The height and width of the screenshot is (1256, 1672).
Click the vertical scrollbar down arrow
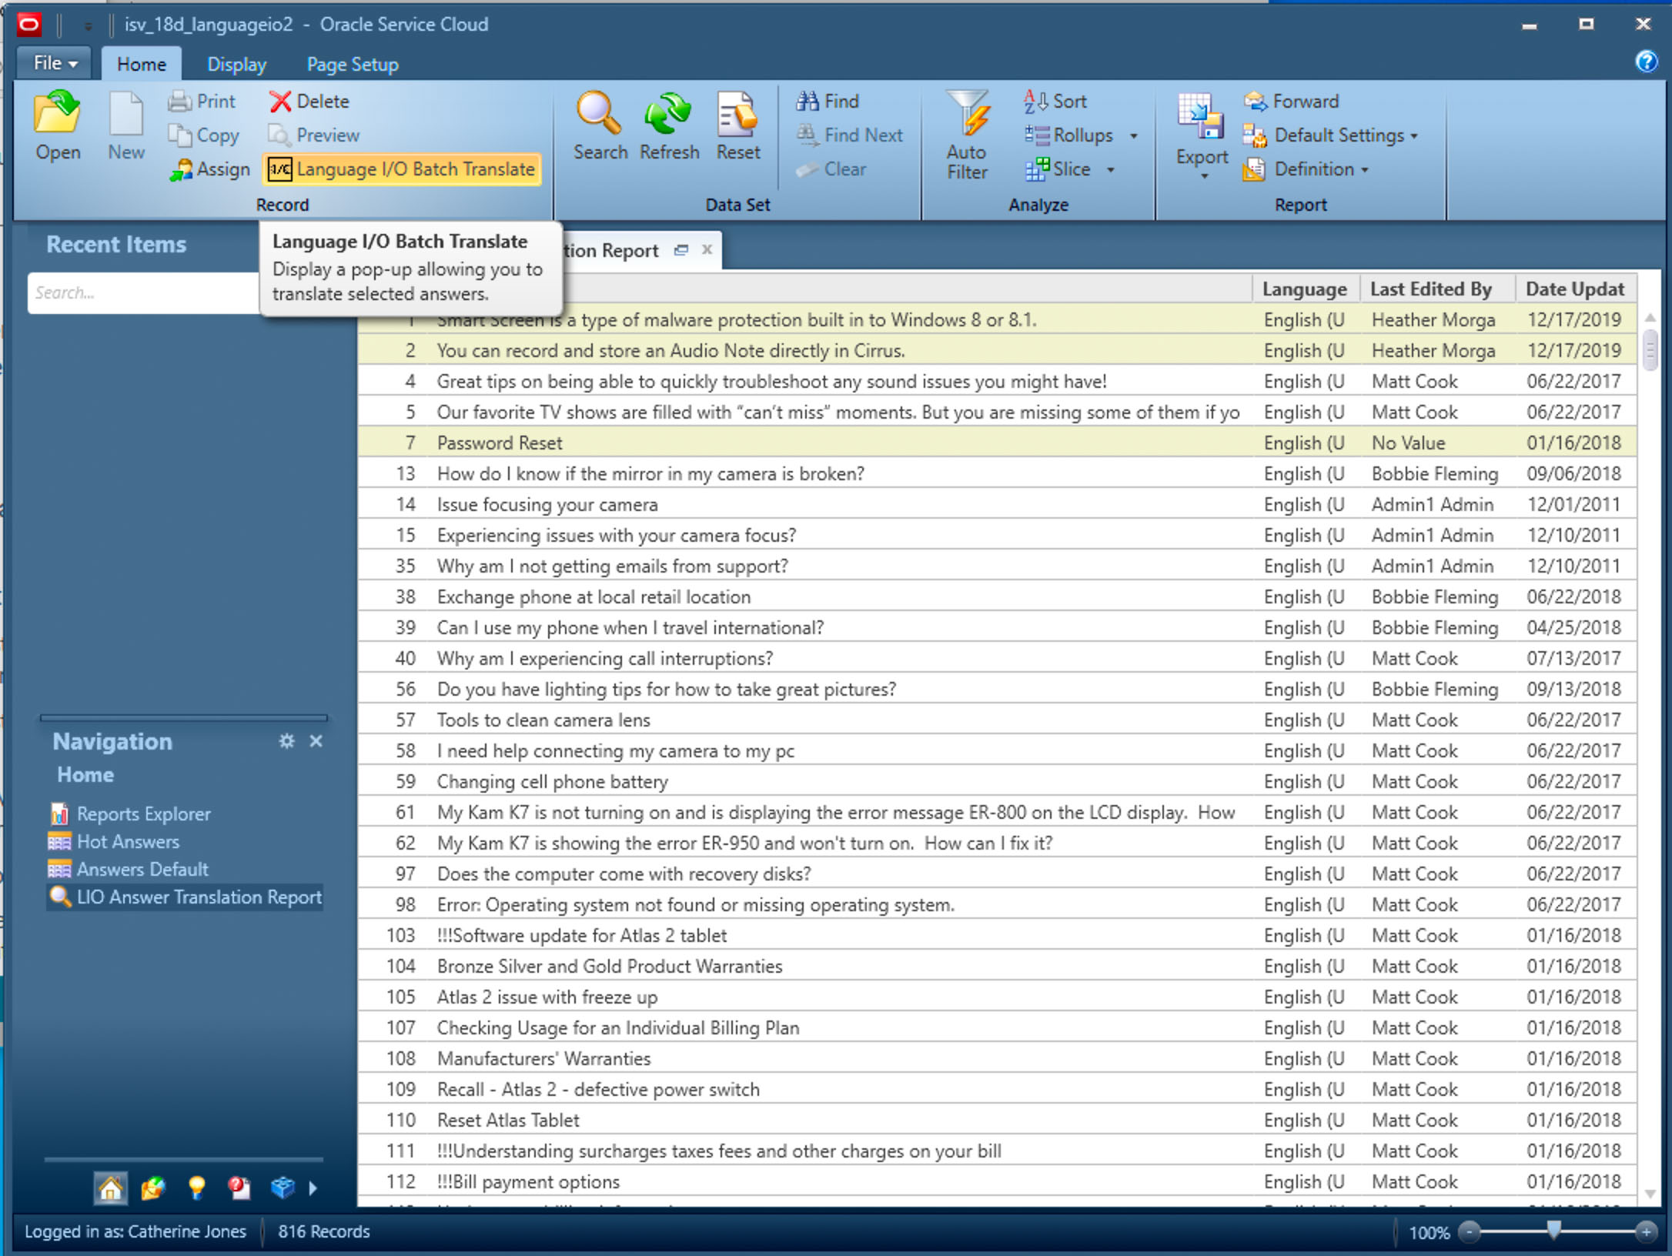click(x=1650, y=1194)
